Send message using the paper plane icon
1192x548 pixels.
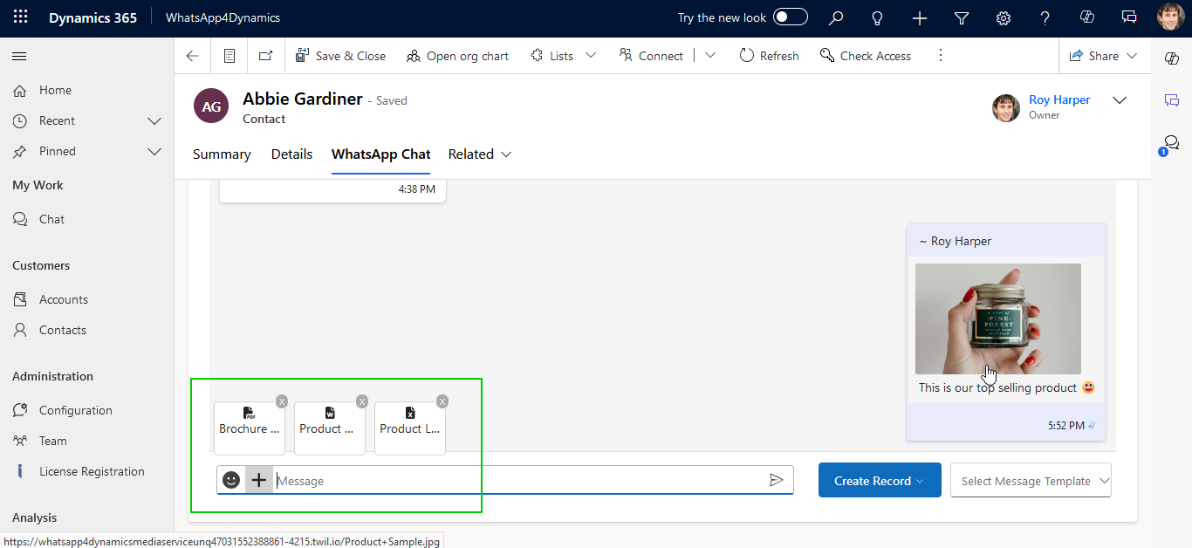click(x=776, y=480)
